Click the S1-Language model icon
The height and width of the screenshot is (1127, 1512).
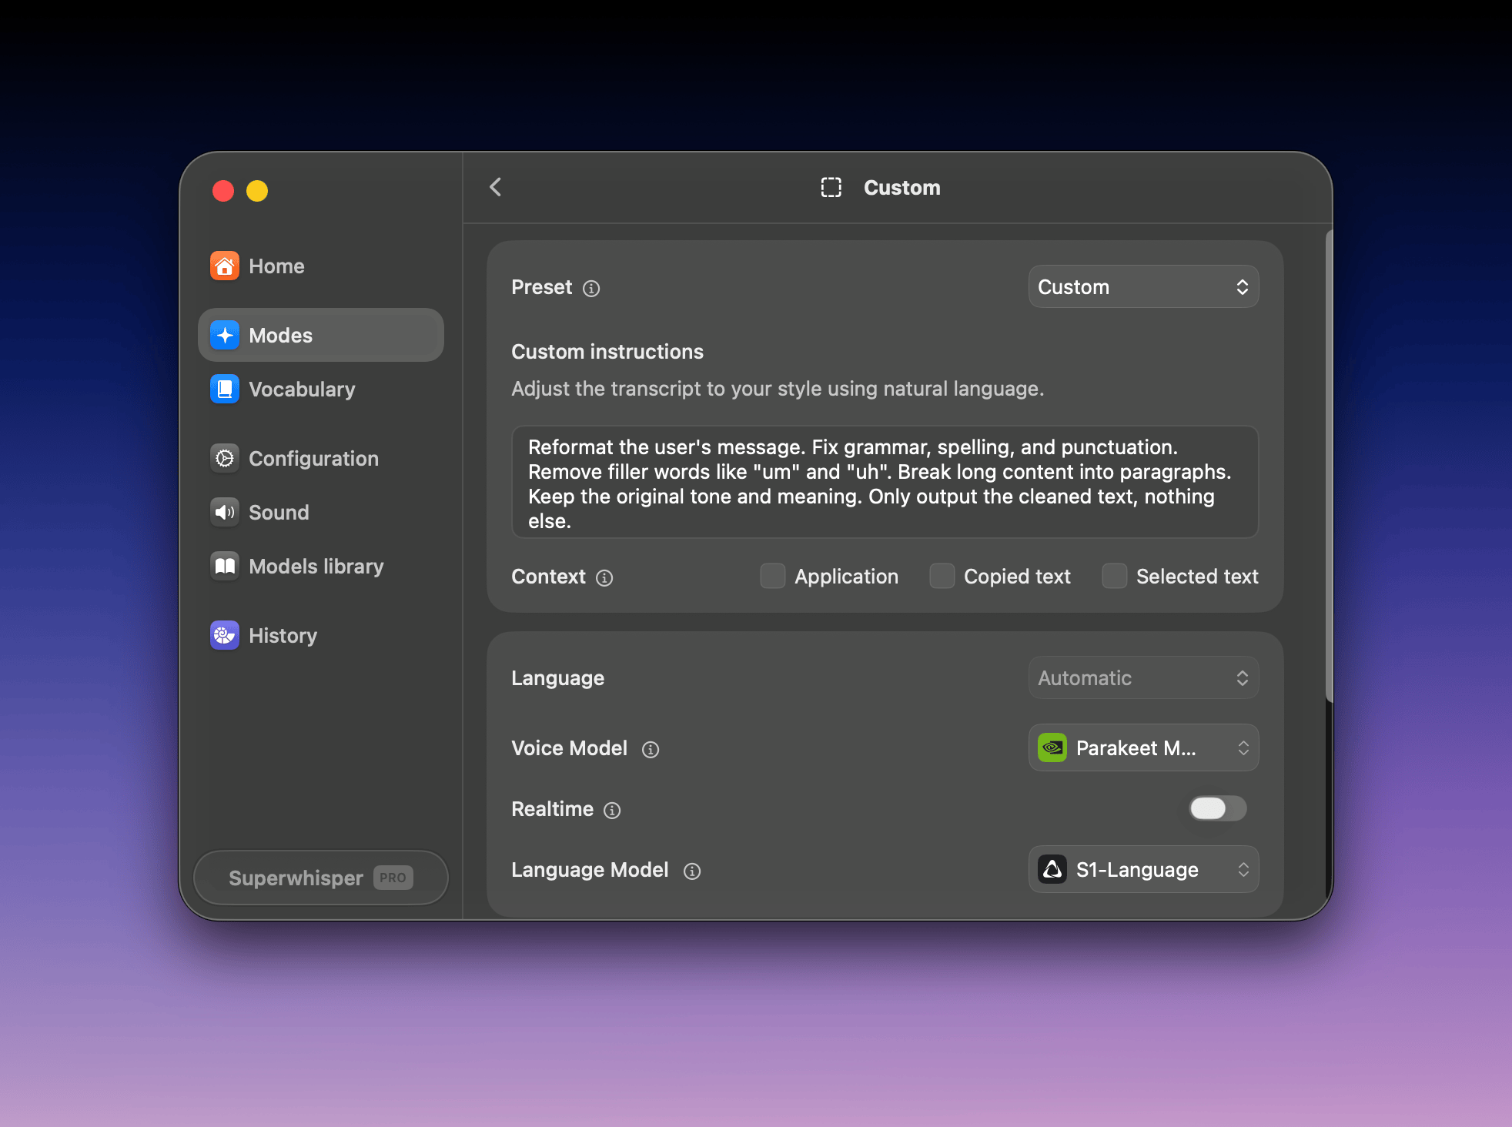click(x=1052, y=870)
